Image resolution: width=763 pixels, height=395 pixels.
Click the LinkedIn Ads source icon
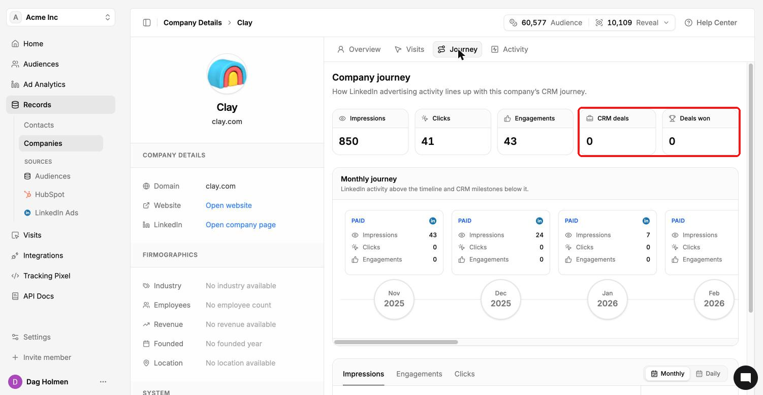click(27, 212)
